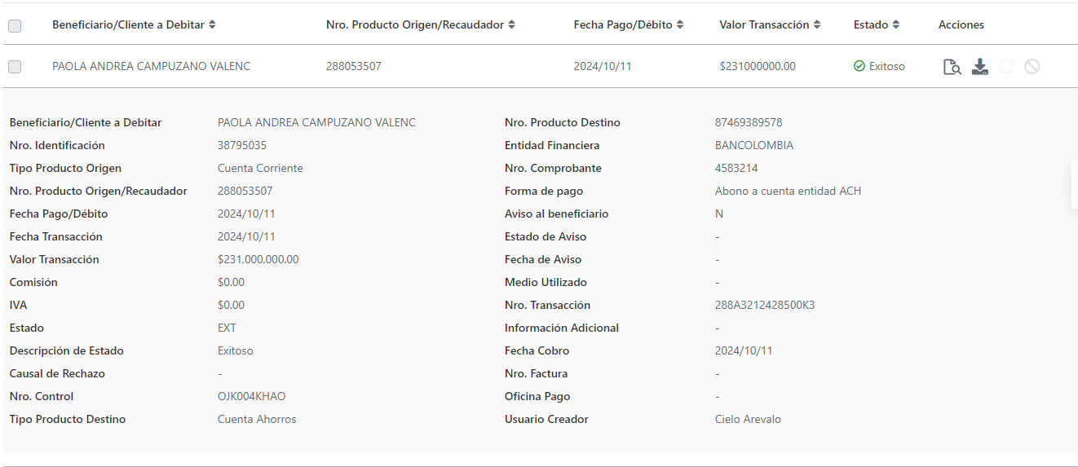Click $231000000.00 value in table row

point(758,67)
